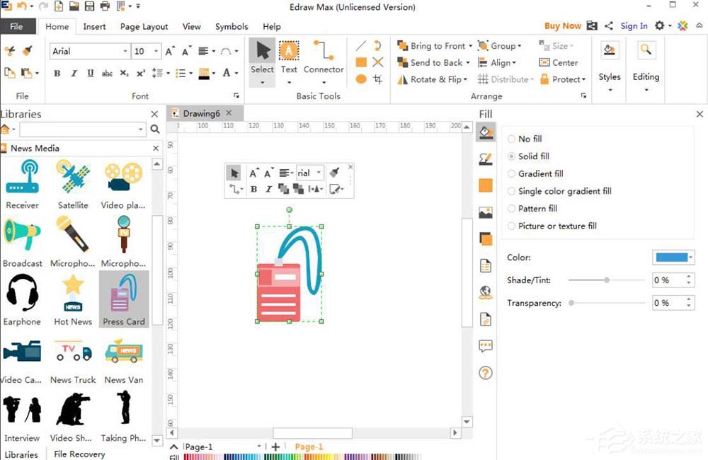Open the Styles gallery icon

pyautogui.click(x=609, y=51)
